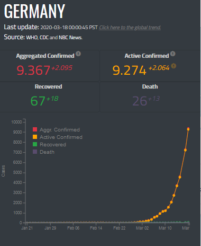Click the recovered count 67

tap(38, 101)
